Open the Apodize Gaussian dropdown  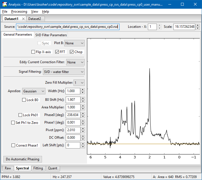tap(34, 91)
